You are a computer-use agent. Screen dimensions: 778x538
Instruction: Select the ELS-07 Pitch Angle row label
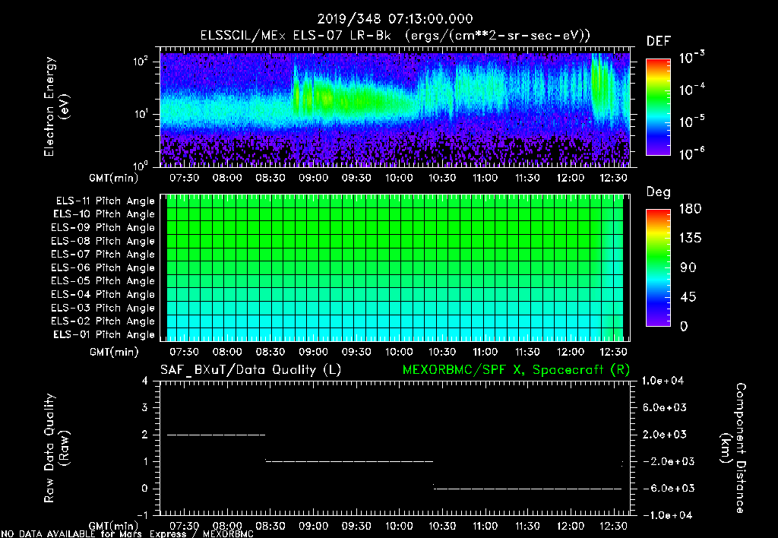(103, 255)
